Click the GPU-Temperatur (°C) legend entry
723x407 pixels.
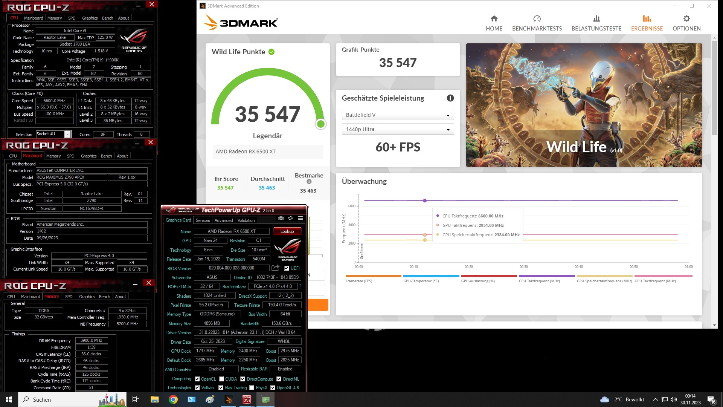(x=431, y=279)
